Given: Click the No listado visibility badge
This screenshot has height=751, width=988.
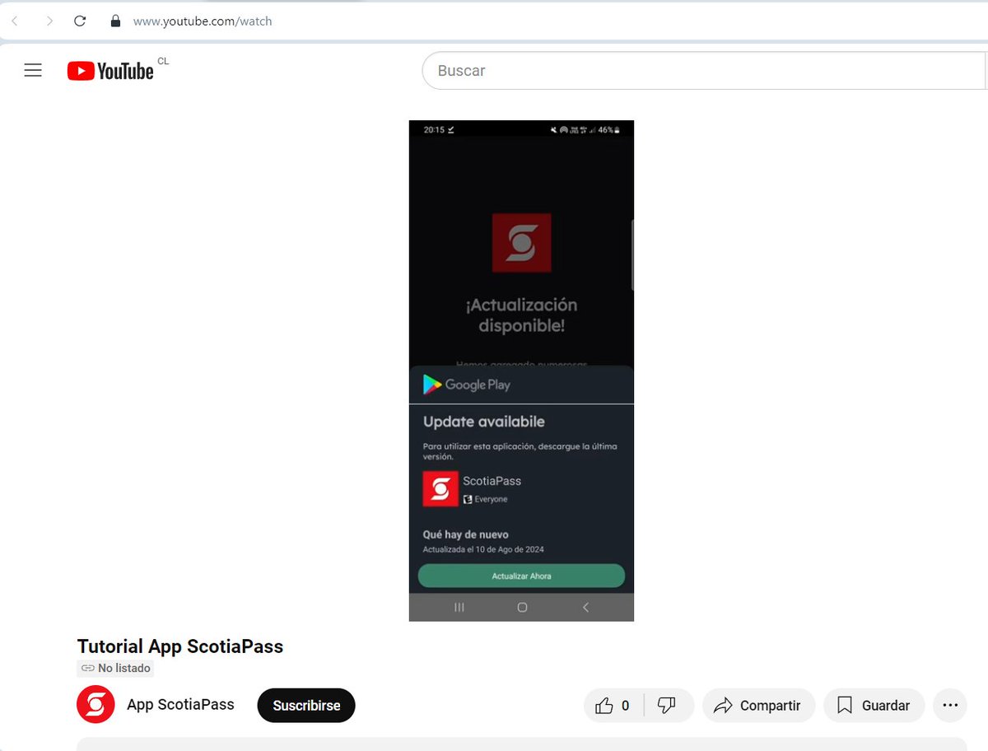Looking at the screenshot, I should point(116,668).
